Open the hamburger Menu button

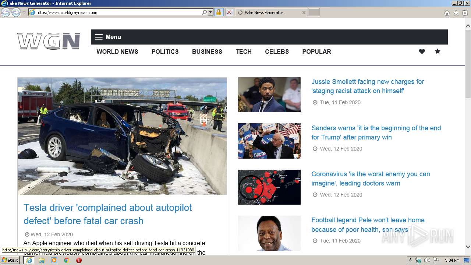point(108,37)
